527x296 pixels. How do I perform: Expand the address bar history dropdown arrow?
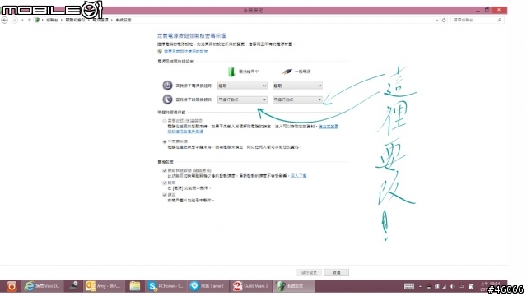pos(436,20)
